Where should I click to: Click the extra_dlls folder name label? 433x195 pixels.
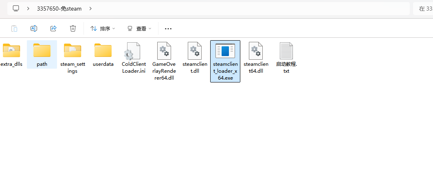11,65
